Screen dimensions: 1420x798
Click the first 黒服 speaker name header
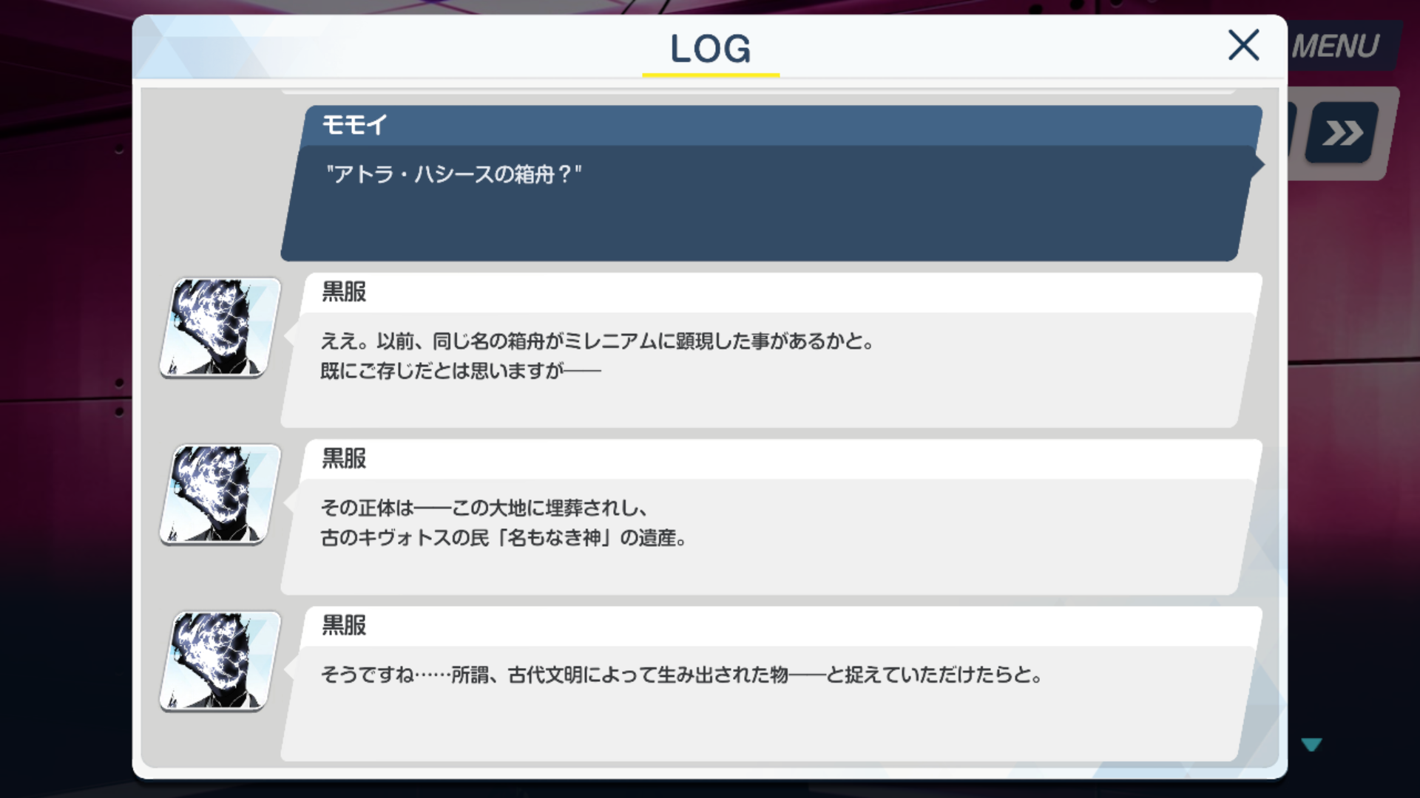[x=344, y=292]
